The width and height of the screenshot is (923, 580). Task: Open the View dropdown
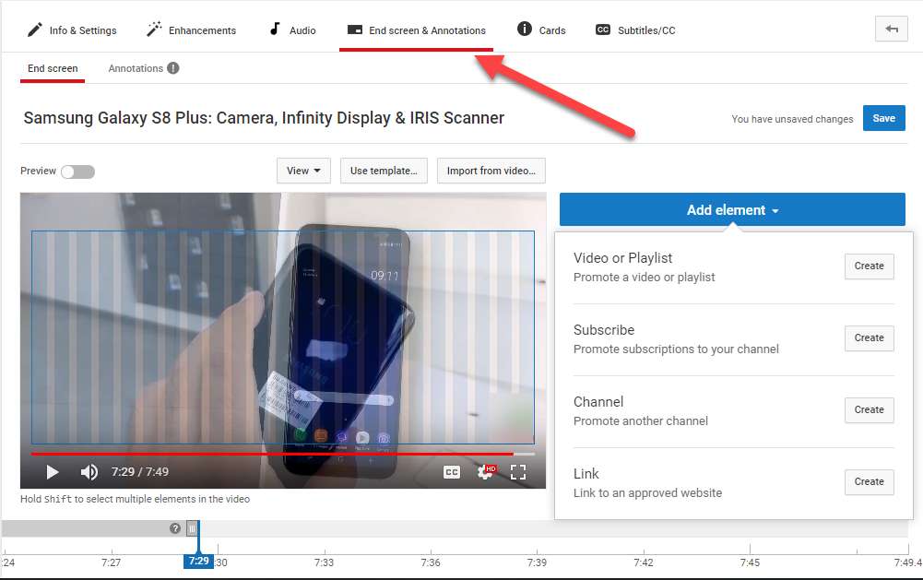pos(303,171)
